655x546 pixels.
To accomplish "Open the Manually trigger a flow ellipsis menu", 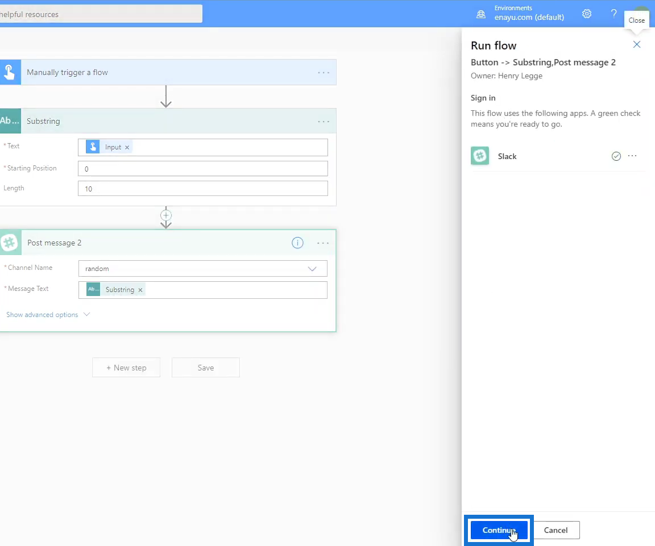I will [x=324, y=73].
